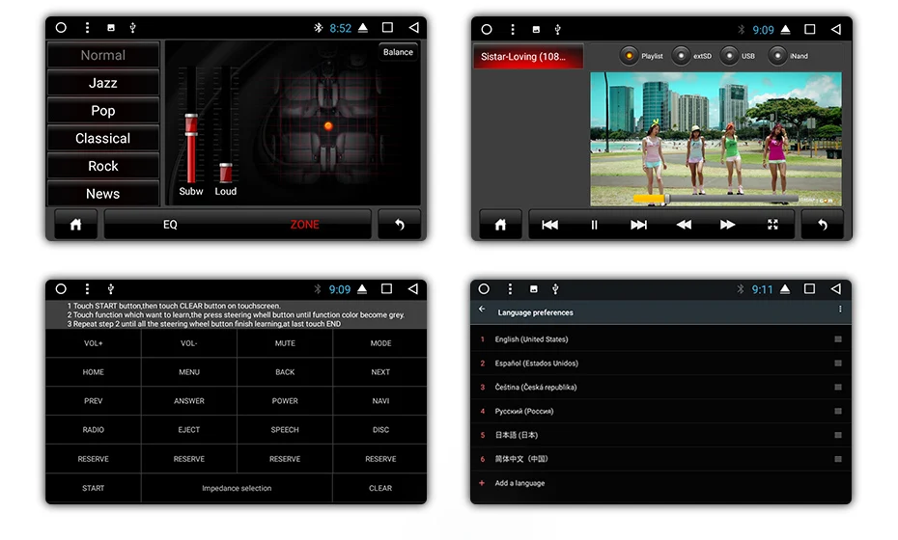Toggle fullscreen in the video player
This screenshot has width=898, height=540.
point(772,225)
